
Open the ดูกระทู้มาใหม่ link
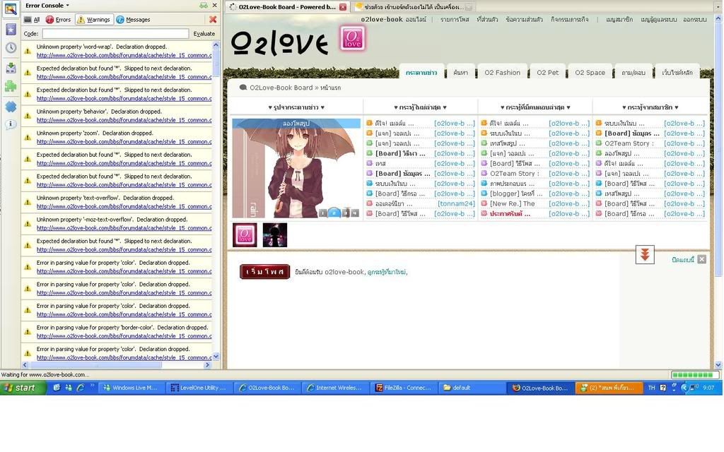coord(387,272)
